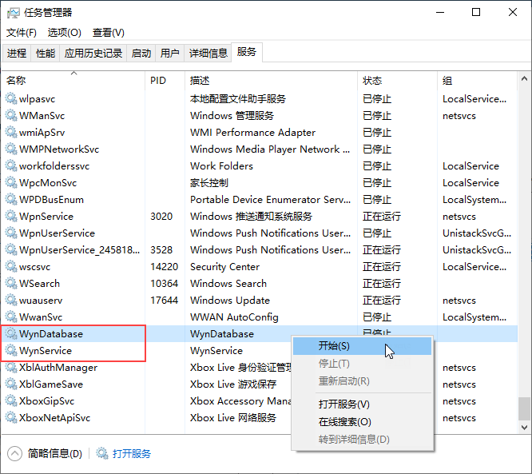Click PID 3020 cell
The height and width of the screenshot is (474, 532).
pyautogui.click(x=161, y=217)
